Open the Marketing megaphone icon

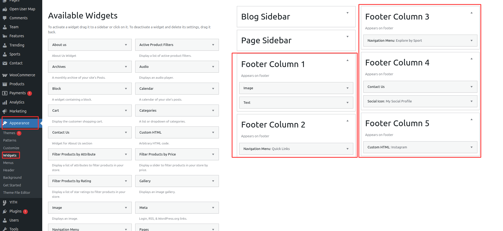pos(5,111)
